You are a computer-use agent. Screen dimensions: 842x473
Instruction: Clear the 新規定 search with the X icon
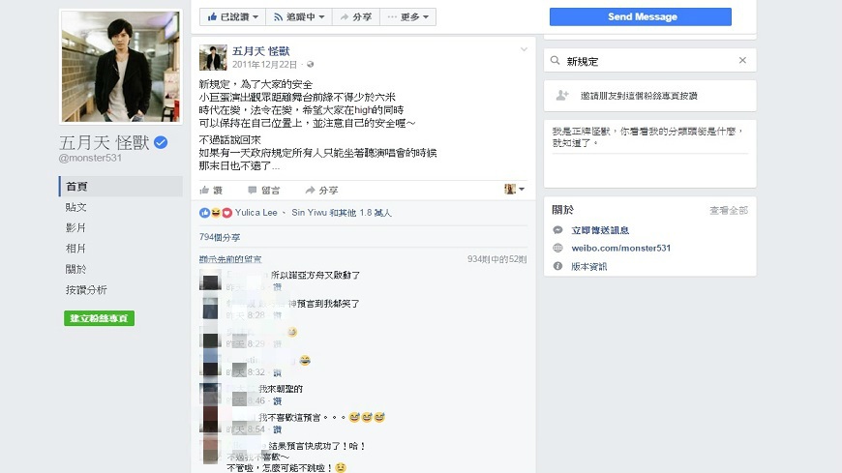pos(742,60)
